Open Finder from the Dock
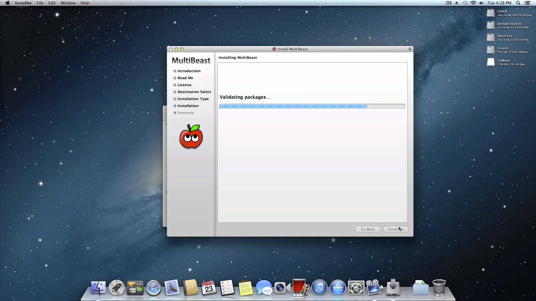 (98, 288)
